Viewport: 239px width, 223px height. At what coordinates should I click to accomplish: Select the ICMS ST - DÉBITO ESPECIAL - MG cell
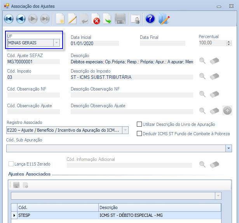click(160, 215)
